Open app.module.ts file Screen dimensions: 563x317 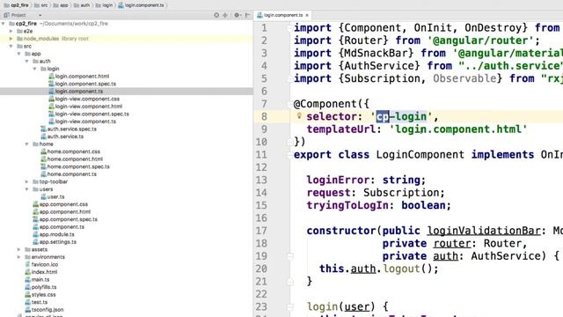pyautogui.click(x=54, y=234)
